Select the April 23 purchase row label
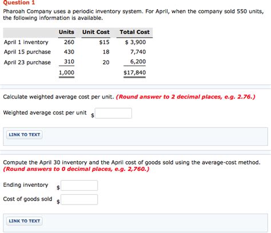This screenshot has height=233, width=271. (x=27, y=62)
